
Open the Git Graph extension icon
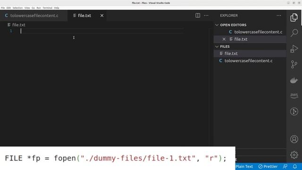pyautogui.click(x=294, y=111)
